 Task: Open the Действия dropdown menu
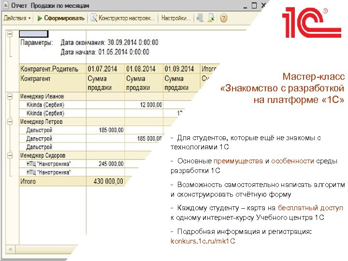point(17,18)
